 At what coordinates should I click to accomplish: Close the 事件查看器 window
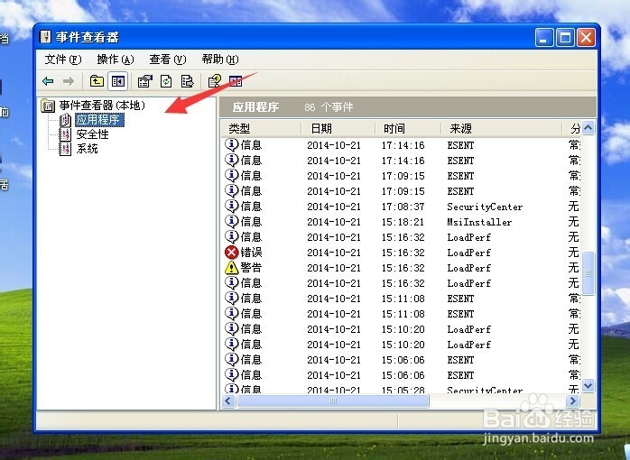tap(586, 38)
